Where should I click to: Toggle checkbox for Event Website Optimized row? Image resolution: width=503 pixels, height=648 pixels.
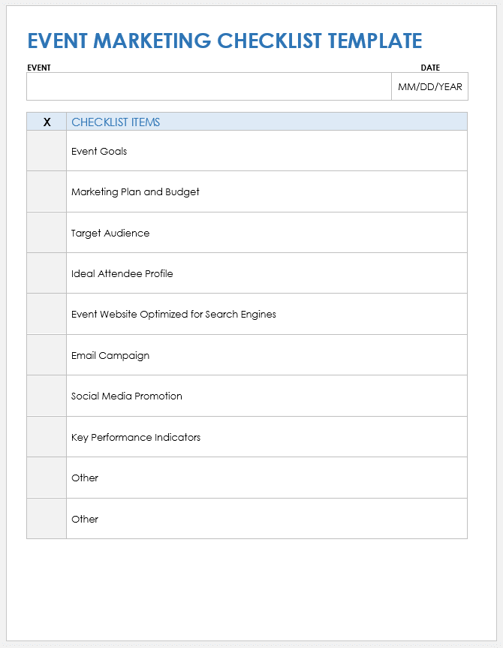(47, 314)
